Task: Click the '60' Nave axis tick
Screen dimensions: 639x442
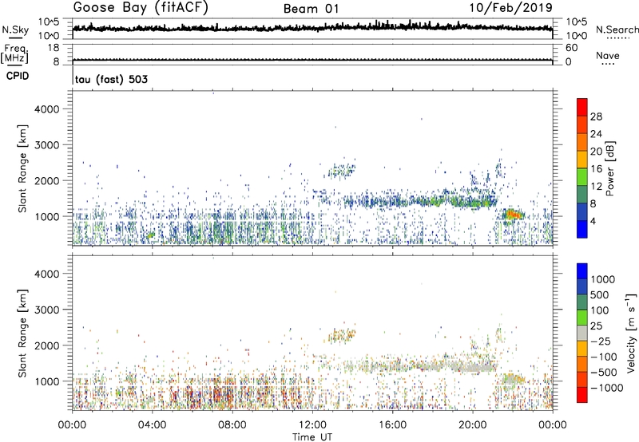Action: coord(571,48)
